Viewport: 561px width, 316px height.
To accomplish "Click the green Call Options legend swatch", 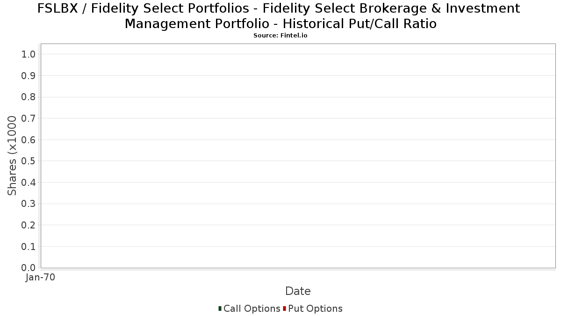I will (220, 309).
